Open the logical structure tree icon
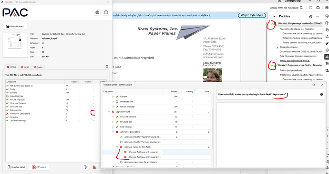The height and width of the screenshot is (174, 329). click(x=86, y=167)
